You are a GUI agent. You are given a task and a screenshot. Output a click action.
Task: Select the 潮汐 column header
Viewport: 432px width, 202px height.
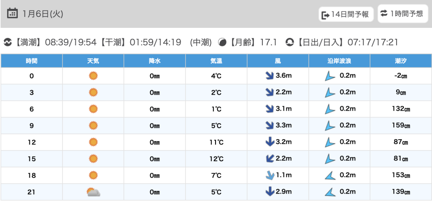(x=401, y=61)
